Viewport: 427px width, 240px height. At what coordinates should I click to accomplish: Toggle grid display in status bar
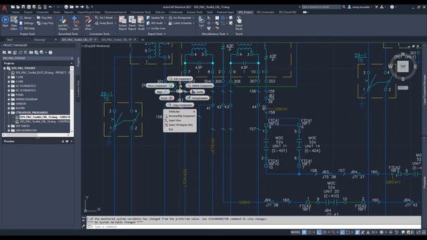point(304,232)
